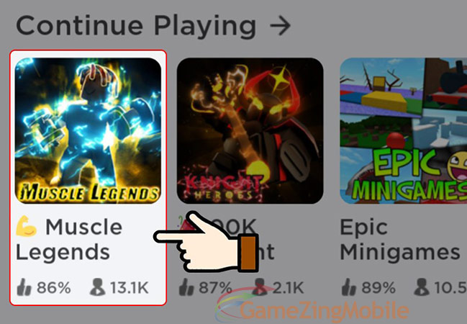The width and height of the screenshot is (467, 324).
Task: Click the thumbs-up icon beside 89%
Action: pyautogui.click(x=349, y=287)
